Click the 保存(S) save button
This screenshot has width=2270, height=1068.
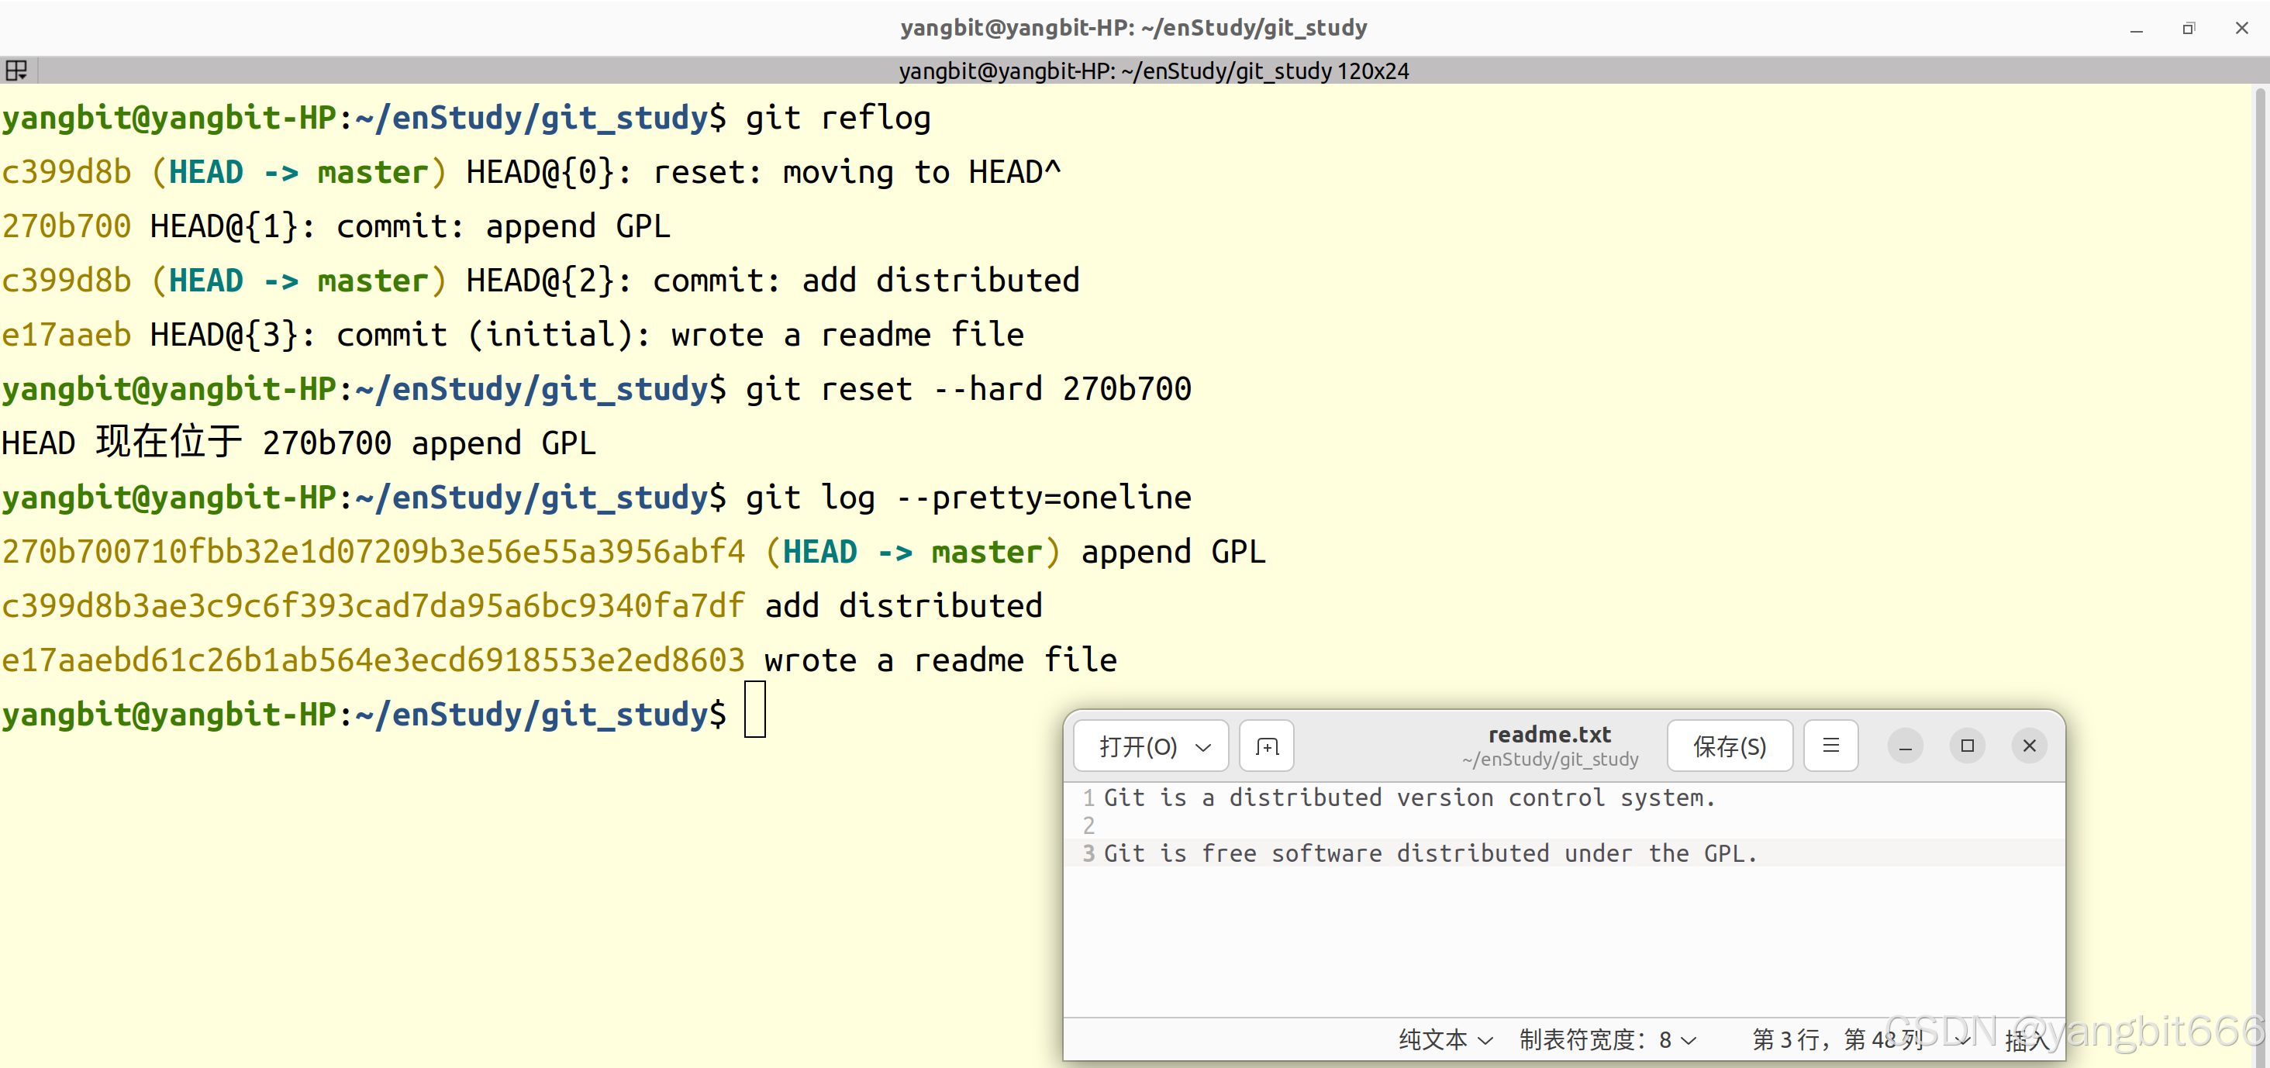[1729, 747]
